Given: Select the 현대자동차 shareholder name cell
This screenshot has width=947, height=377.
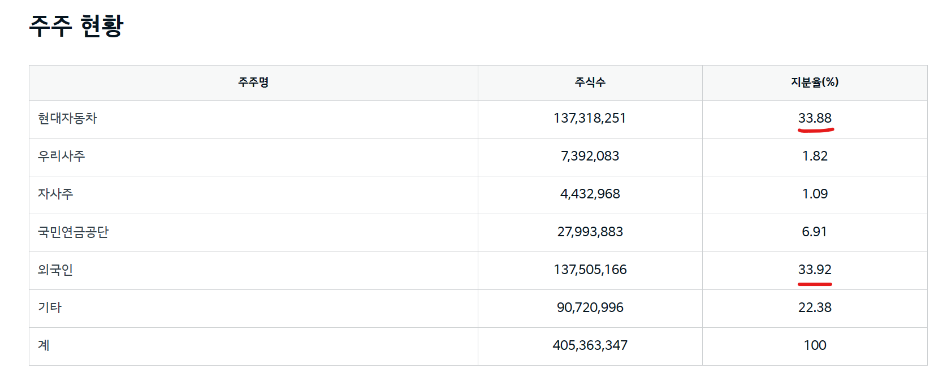Looking at the screenshot, I should [x=67, y=119].
